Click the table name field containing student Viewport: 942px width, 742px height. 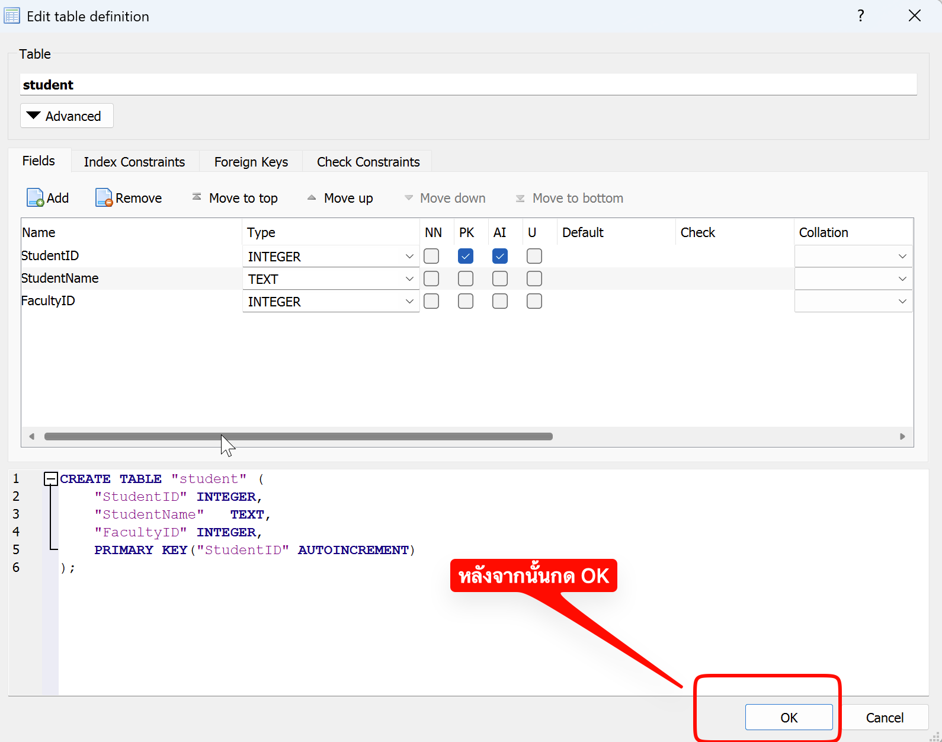tap(468, 85)
